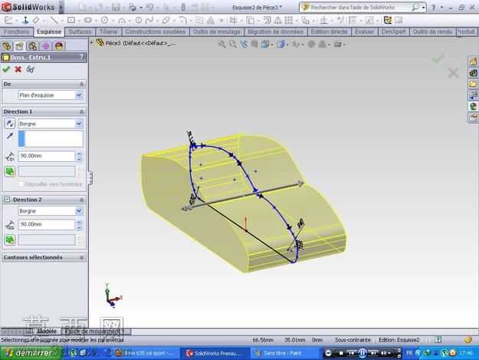Click the Section View icon

coord(254,45)
